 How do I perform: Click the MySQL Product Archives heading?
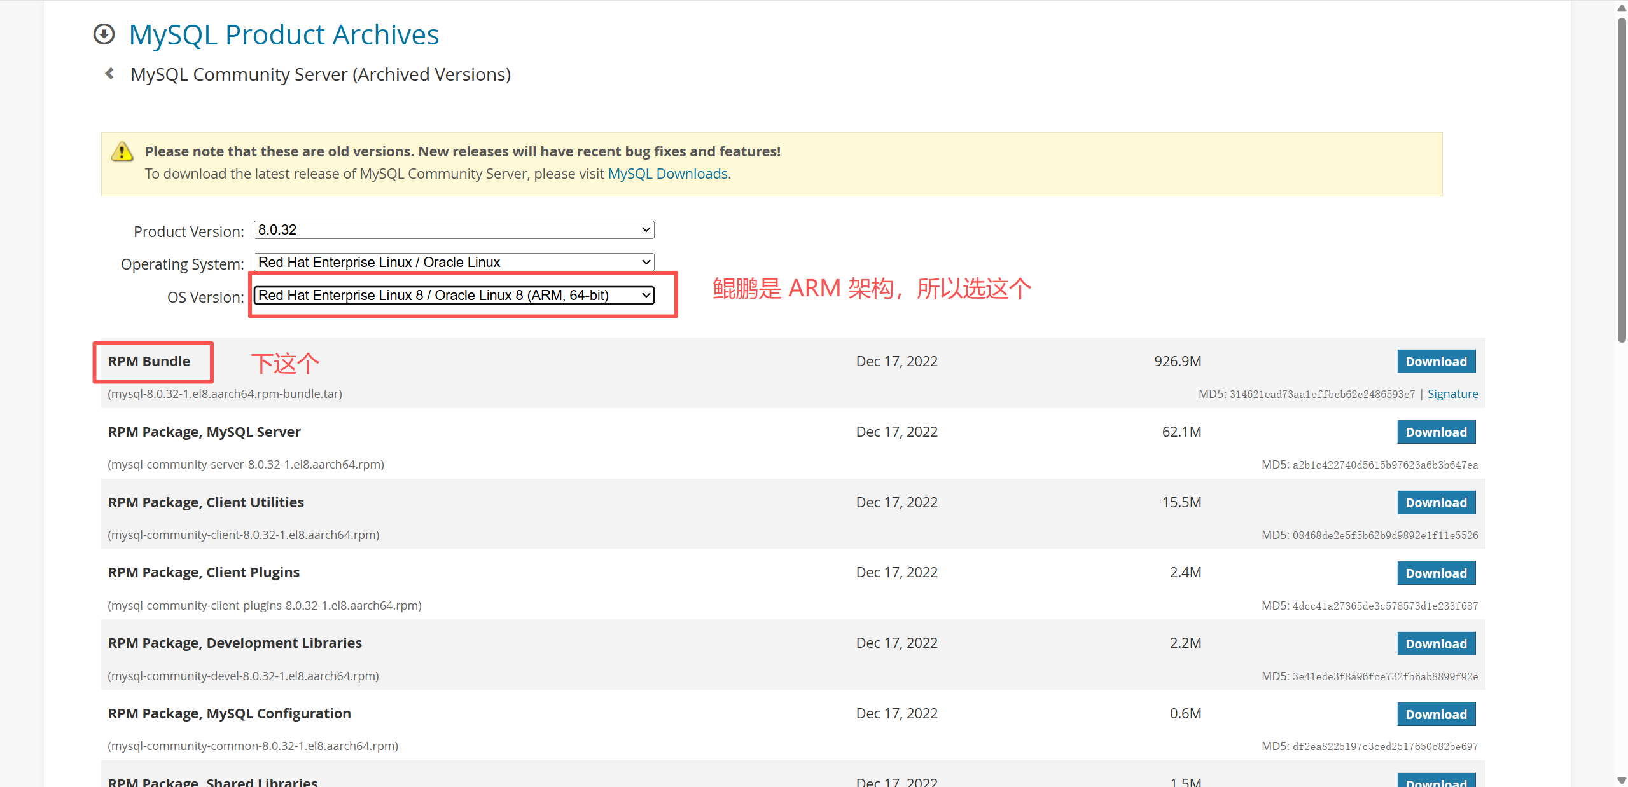tap(284, 34)
